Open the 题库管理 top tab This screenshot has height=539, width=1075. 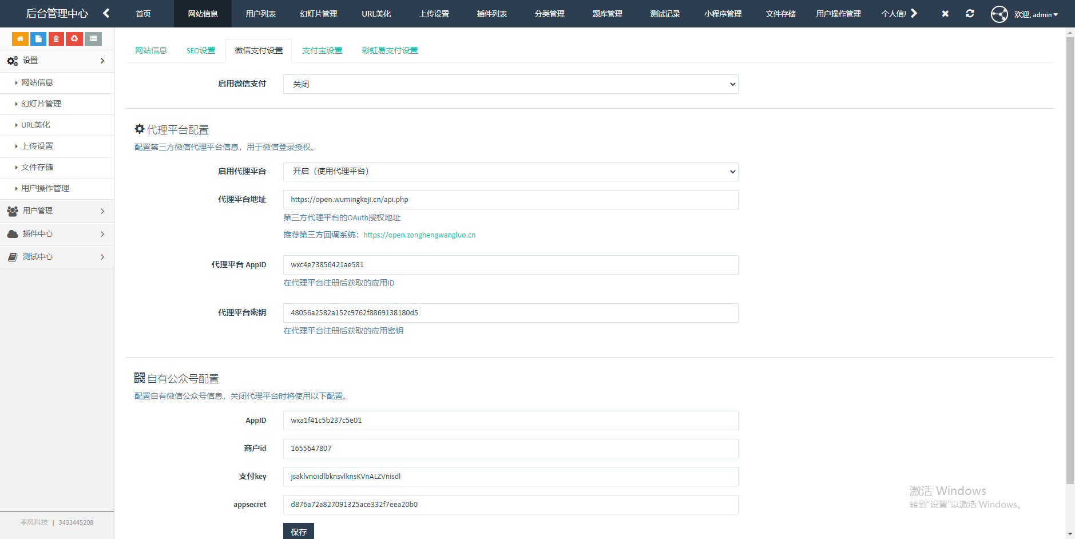click(x=607, y=14)
